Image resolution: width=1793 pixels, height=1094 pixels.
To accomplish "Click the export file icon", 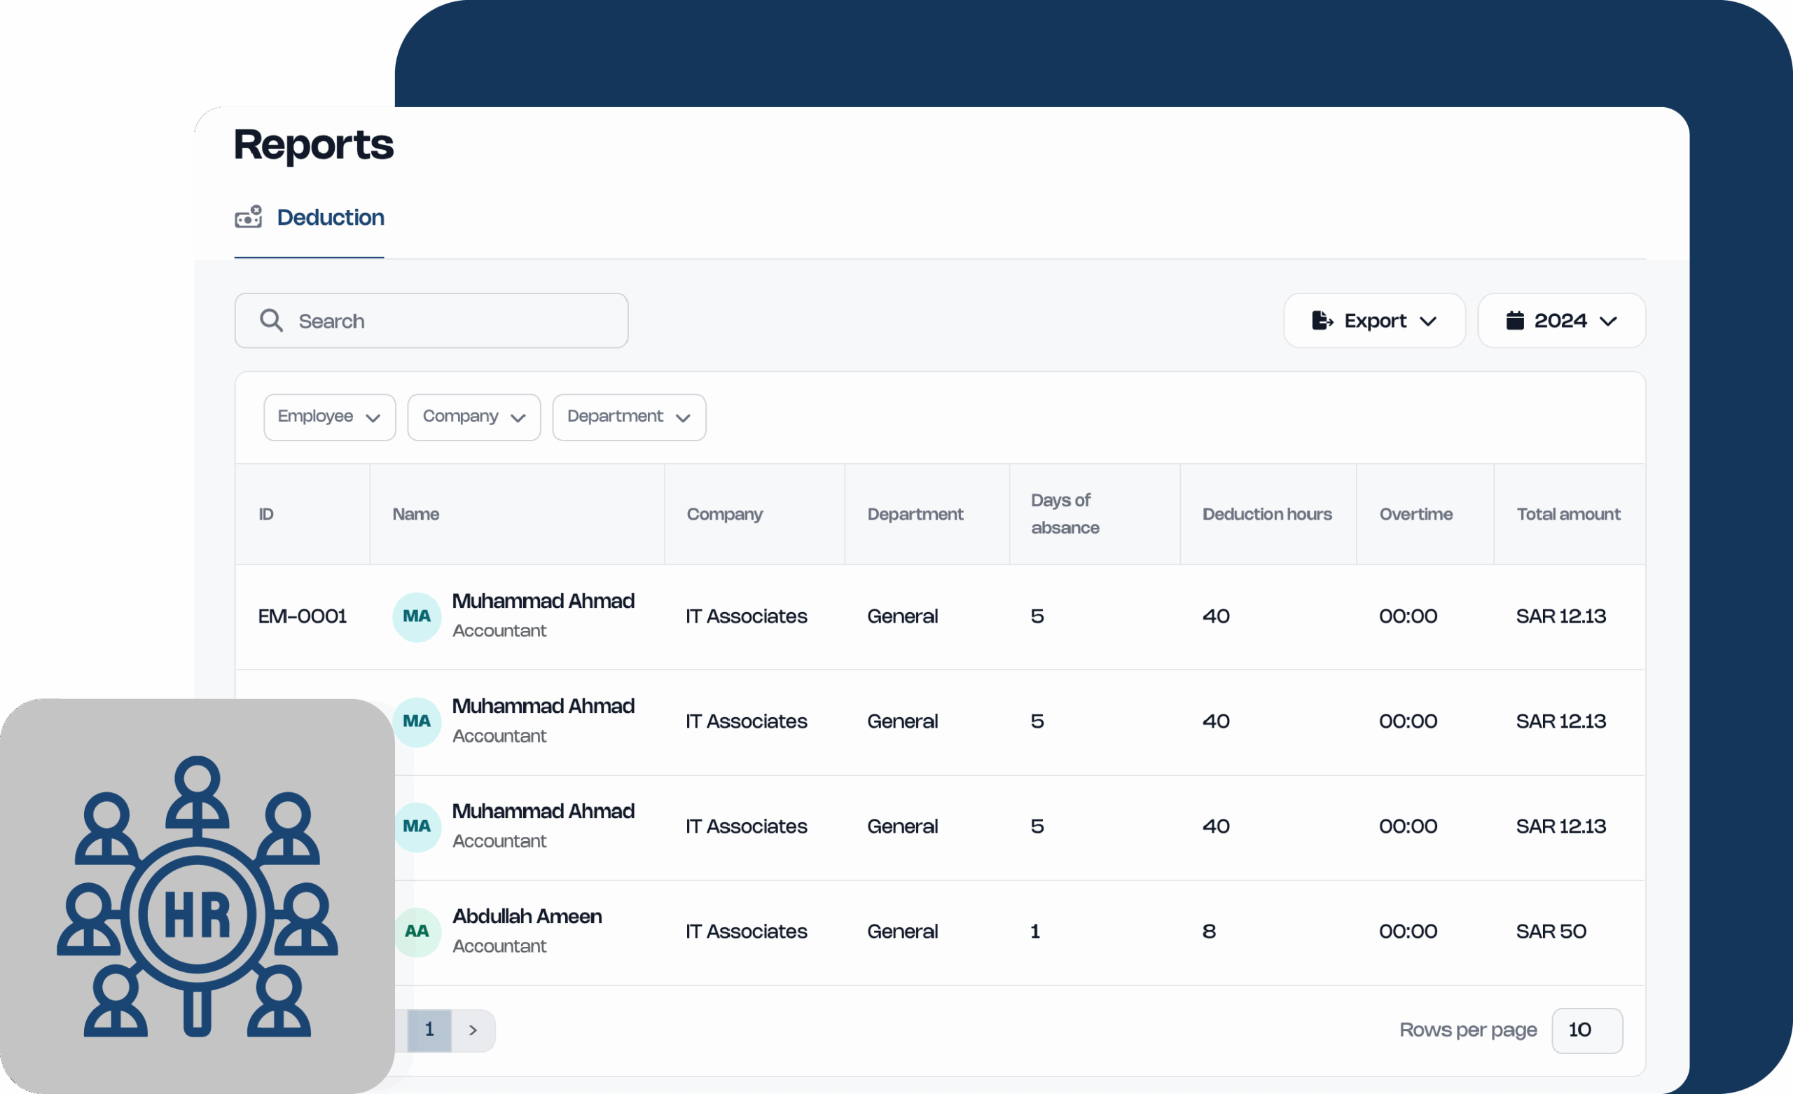I will (1322, 321).
